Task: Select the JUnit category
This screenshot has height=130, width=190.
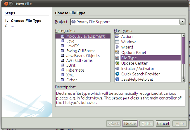Action: tap(71, 65)
